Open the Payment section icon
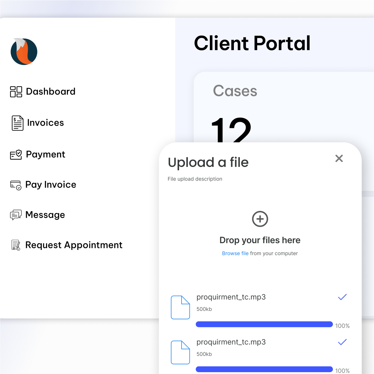The width and height of the screenshot is (374, 374). pyautogui.click(x=16, y=154)
